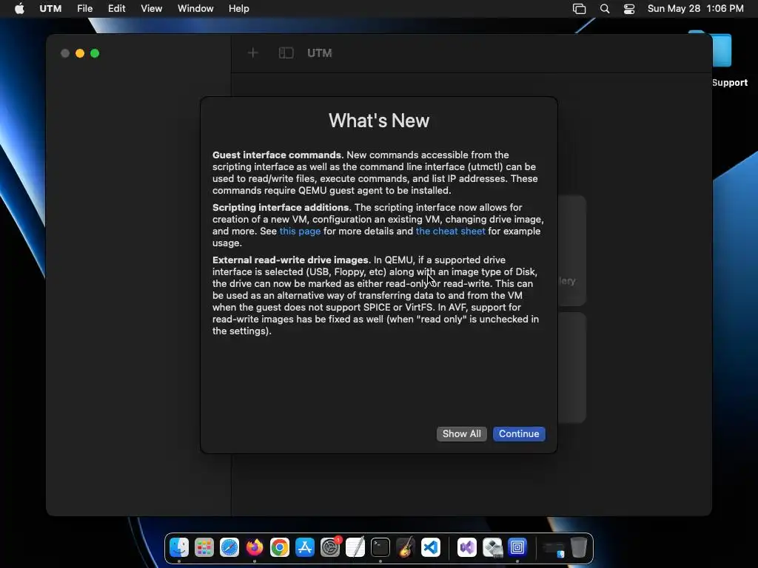Open the UTM application menu
This screenshot has height=568, width=758.
point(50,9)
